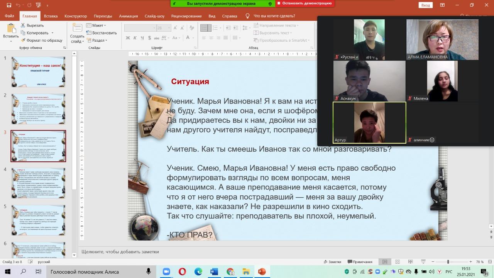The width and height of the screenshot is (494, 278).
Task: Save the presentation using the quick-access Save icon
Action: tap(9, 5)
